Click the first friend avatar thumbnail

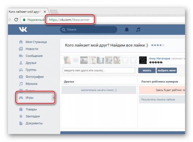pos(67,60)
